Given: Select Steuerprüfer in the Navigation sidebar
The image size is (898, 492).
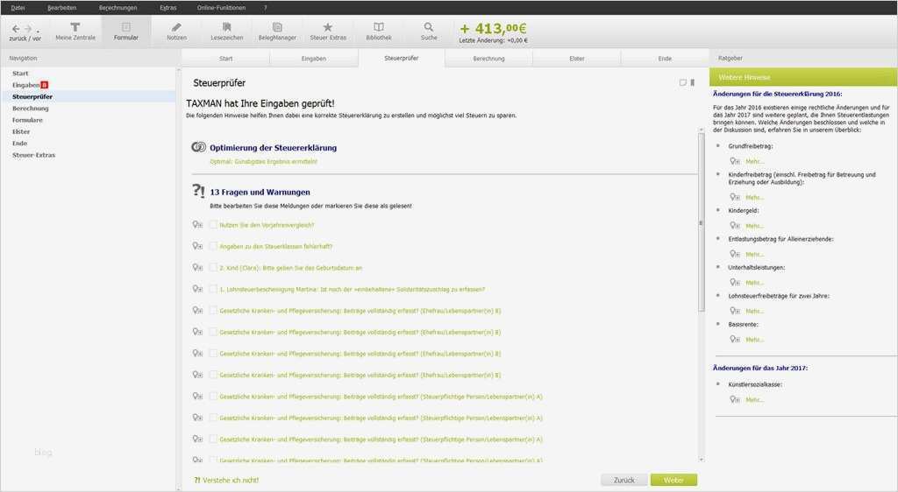Looking at the screenshot, I should click(32, 96).
